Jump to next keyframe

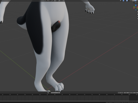[58, 93]
